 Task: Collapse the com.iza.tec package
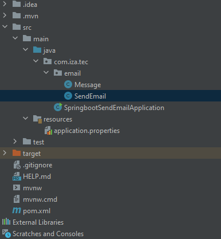[35, 61]
